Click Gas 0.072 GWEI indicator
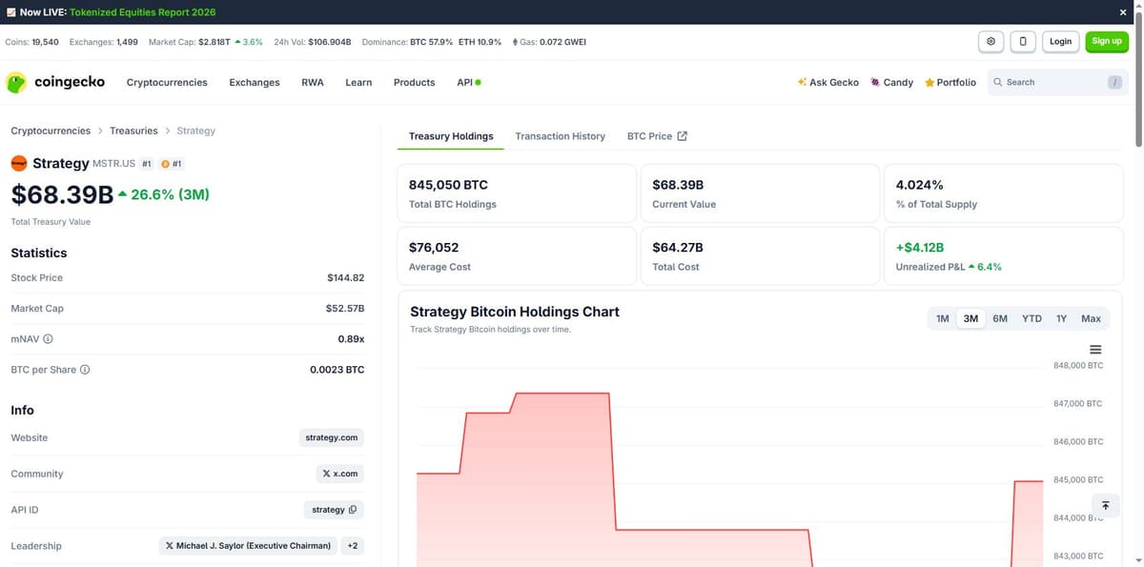Image resolution: width=1144 pixels, height=567 pixels. point(549,42)
